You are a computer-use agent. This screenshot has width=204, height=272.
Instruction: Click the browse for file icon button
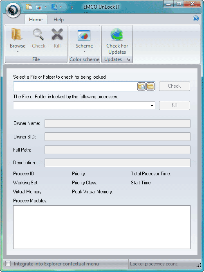(141, 86)
